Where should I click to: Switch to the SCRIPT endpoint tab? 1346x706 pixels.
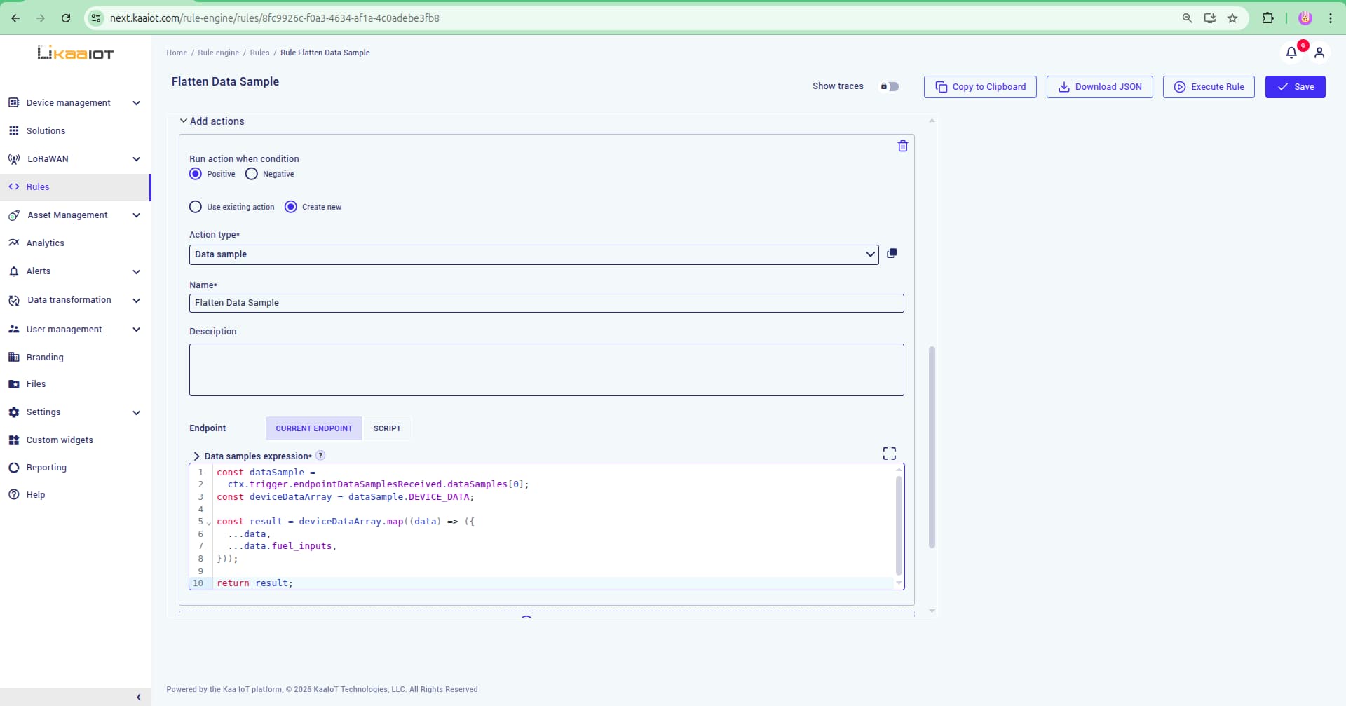[x=387, y=428]
